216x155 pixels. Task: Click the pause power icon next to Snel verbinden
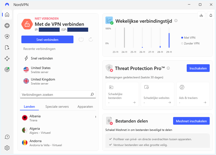coord(81,40)
